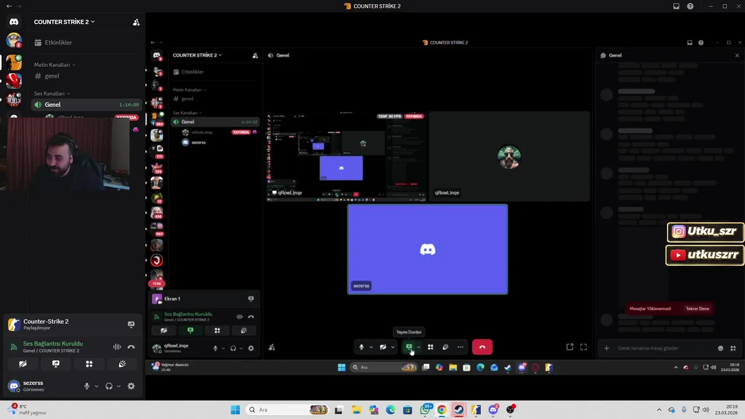
Task: Collapse the Metin Kanalları category
Action: (54, 65)
